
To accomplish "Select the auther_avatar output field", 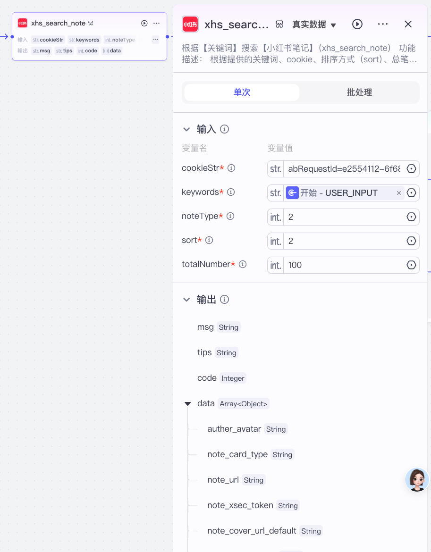I will click(247, 429).
